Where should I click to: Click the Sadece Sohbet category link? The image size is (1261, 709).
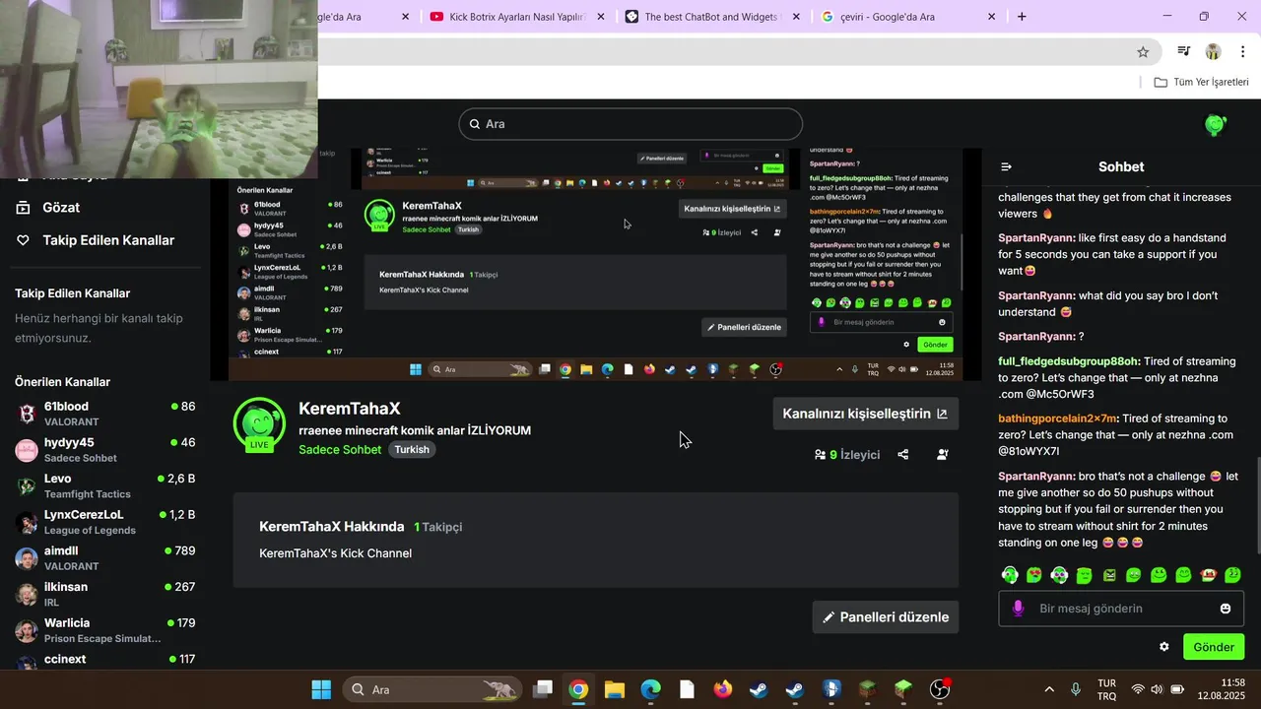tap(340, 449)
